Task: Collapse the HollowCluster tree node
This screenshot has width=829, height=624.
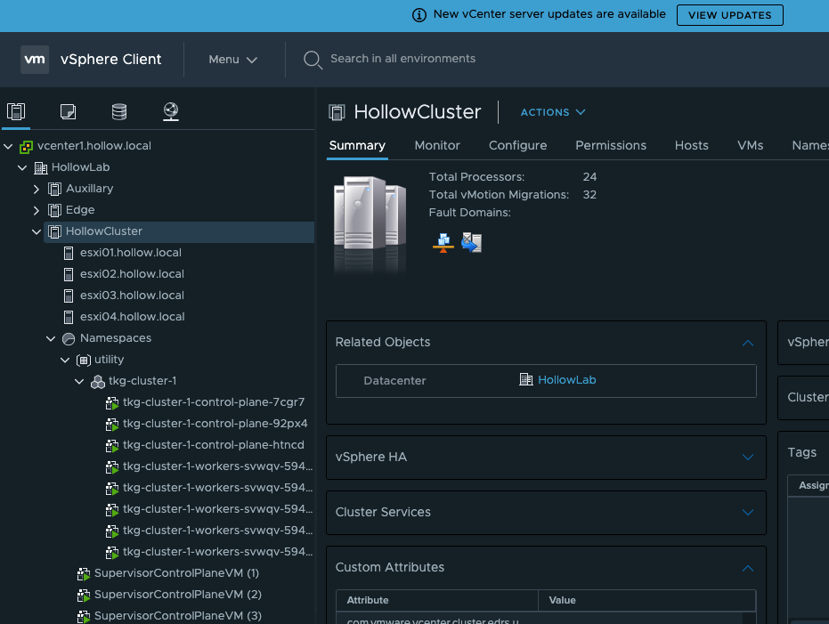Action: pos(37,231)
